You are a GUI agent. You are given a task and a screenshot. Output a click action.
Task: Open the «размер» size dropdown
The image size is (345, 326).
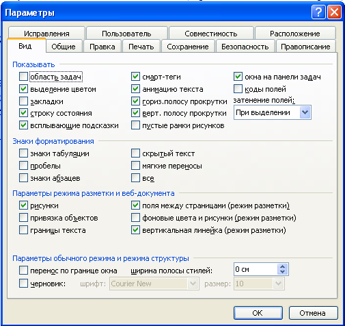click(x=278, y=284)
